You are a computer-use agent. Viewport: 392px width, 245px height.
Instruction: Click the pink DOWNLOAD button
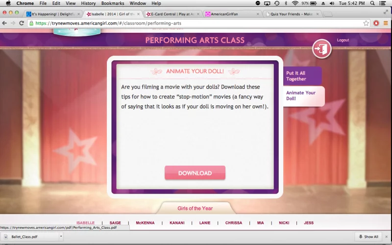pyautogui.click(x=195, y=173)
